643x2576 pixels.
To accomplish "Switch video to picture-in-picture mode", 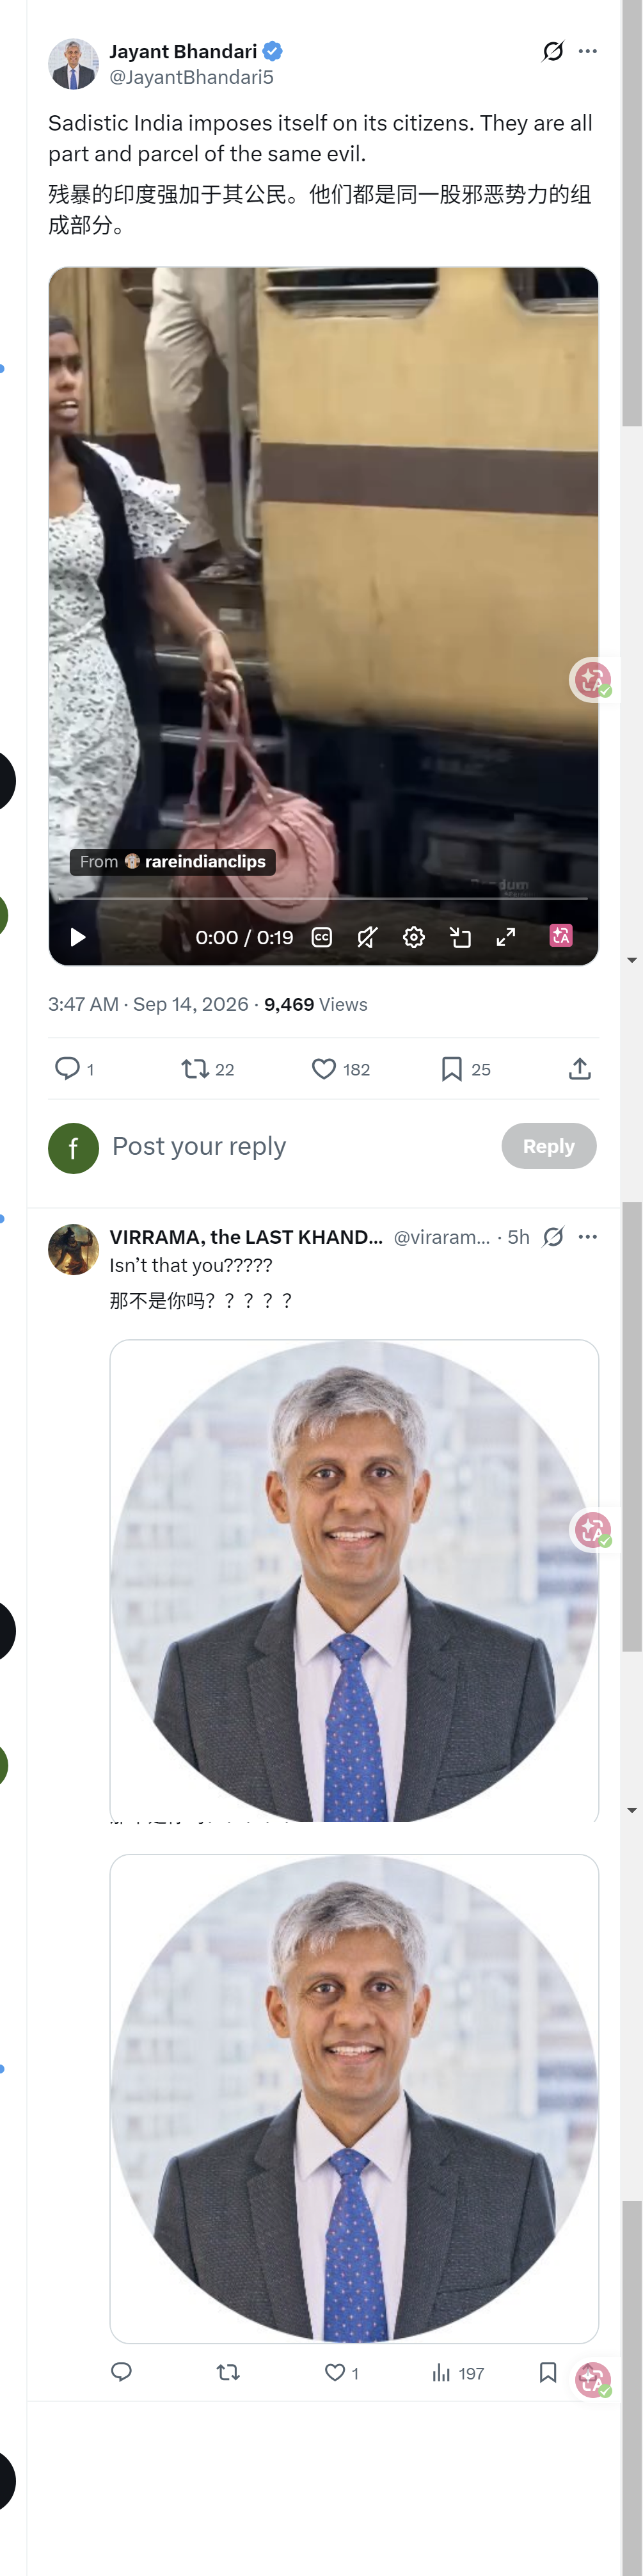I will tap(460, 937).
